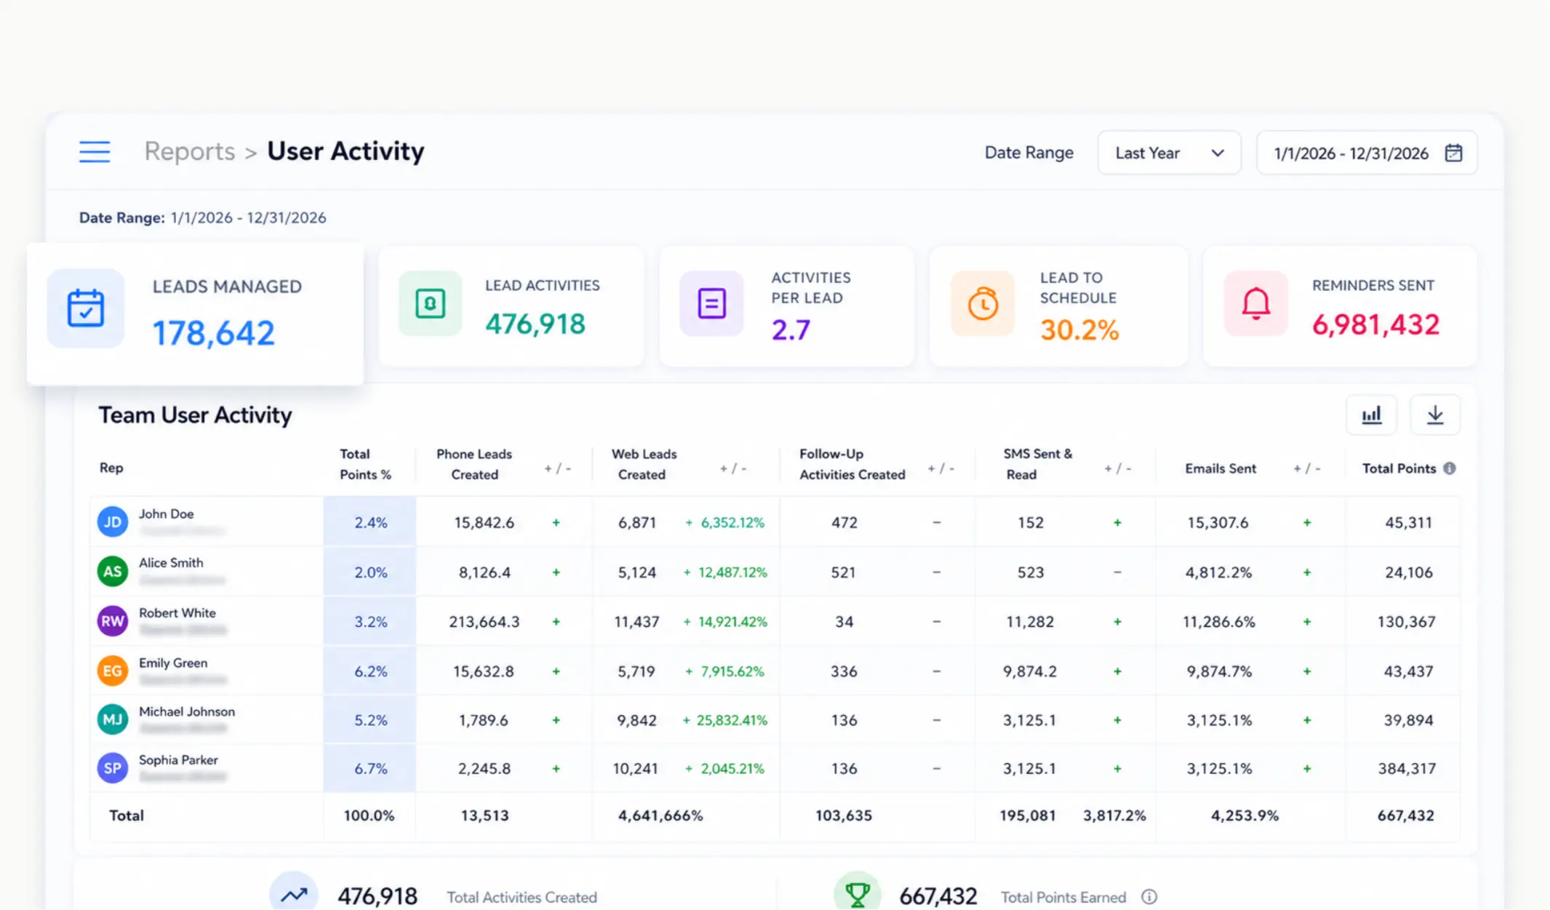Click the Total row 103,635 value
Viewport: 1550px width, 910px height.
pyautogui.click(x=843, y=815)
